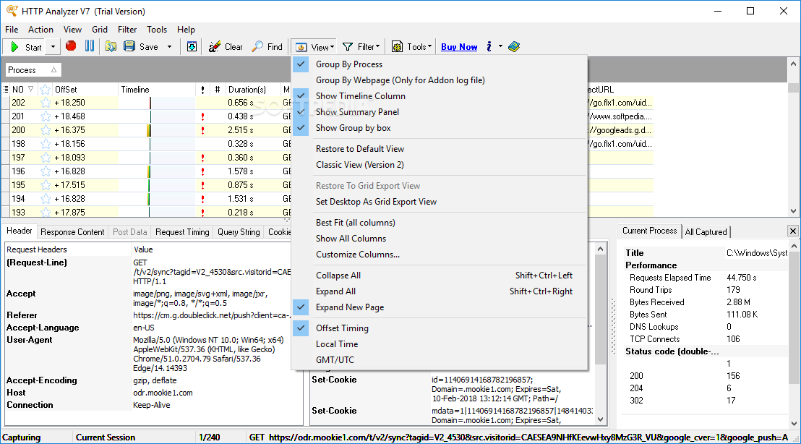801x444 pixels.
Task: Open the Action menu
Action: point(40,30)
